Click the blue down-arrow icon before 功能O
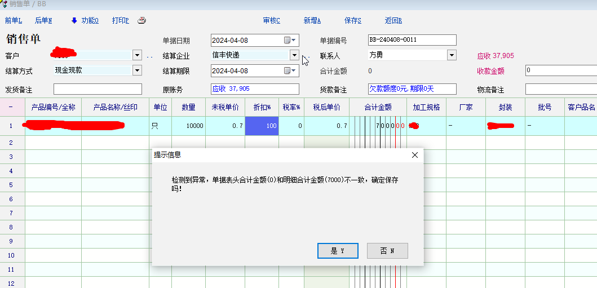 [74, 20]
